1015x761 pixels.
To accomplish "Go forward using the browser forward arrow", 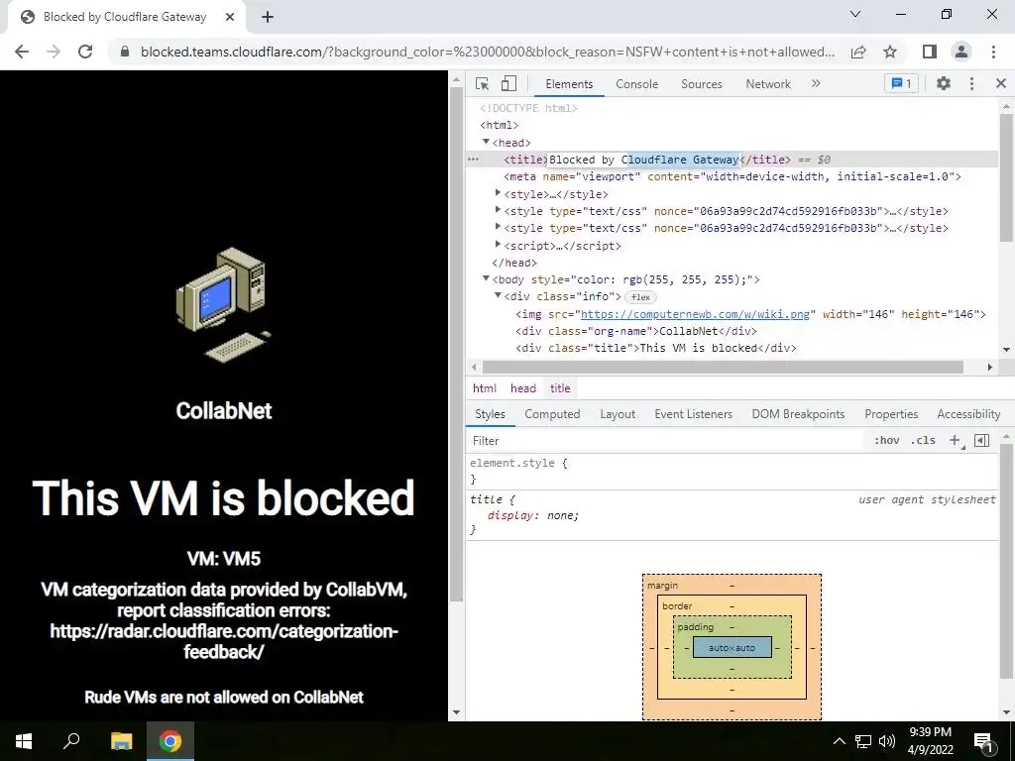I will point(54,52).
